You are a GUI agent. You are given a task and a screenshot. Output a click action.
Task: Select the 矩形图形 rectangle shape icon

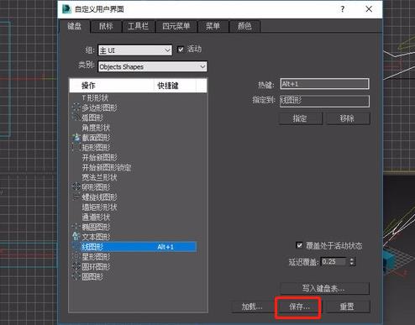point(76,148)
